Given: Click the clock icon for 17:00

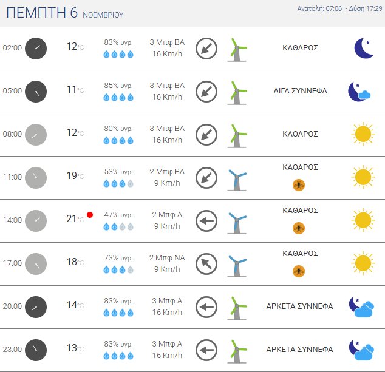Looking at the screenshot, I should [x=36, y=263].
